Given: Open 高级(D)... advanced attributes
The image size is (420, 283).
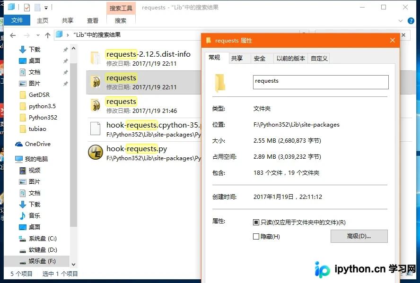Looking at the screenshot, I should pyautogui.click(x=359, y=236).
